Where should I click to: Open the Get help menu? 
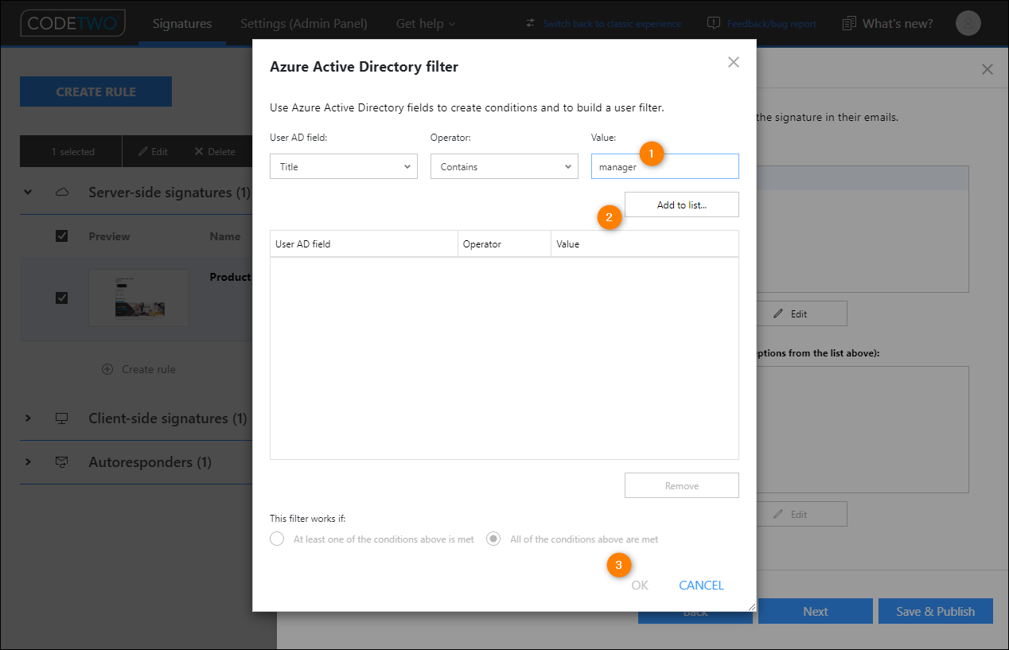coord(426,24)
